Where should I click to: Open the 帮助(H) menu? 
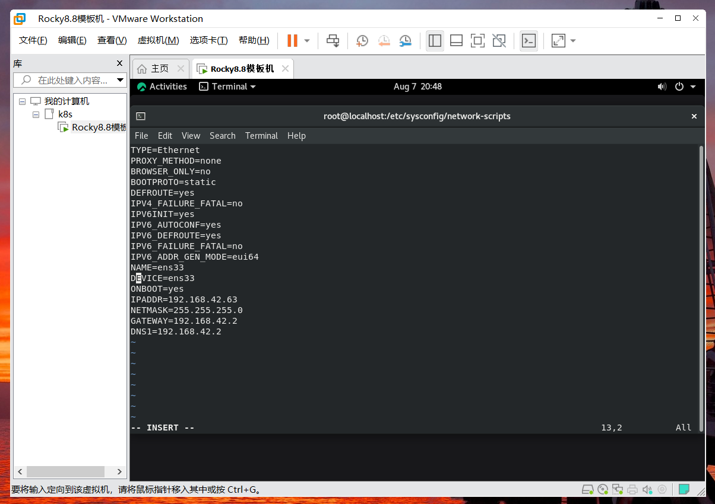pyautogui.click(x=254, y=40)
